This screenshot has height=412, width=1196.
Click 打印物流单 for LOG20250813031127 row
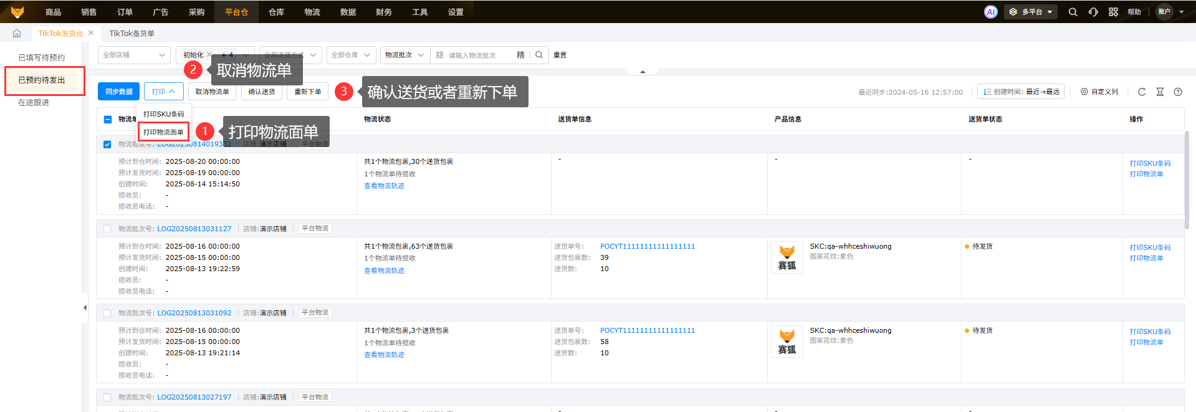coord(1146,258)
